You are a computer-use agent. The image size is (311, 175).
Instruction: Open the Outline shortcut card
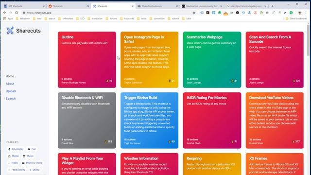(87, 60)
